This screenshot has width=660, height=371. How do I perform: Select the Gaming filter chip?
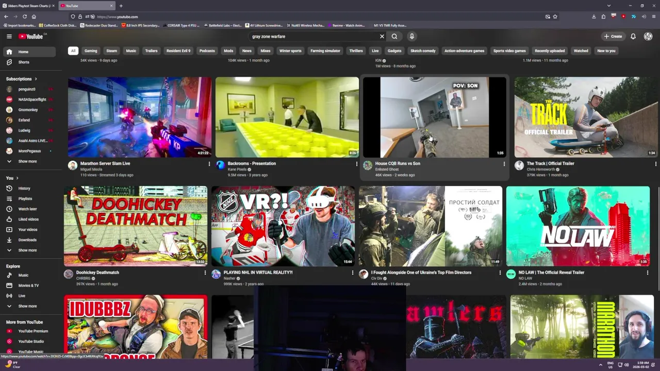(91, 51)
